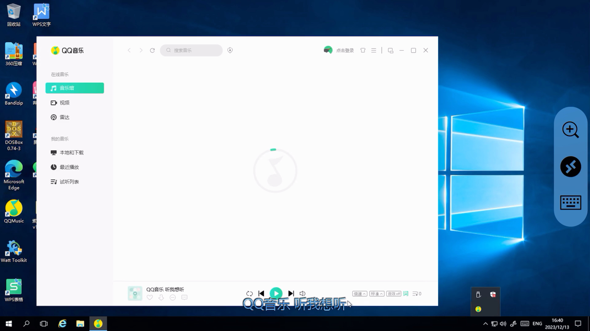Switch to mini player mode icon
This screenshot has height=331, width=590.
click(391, 50)
